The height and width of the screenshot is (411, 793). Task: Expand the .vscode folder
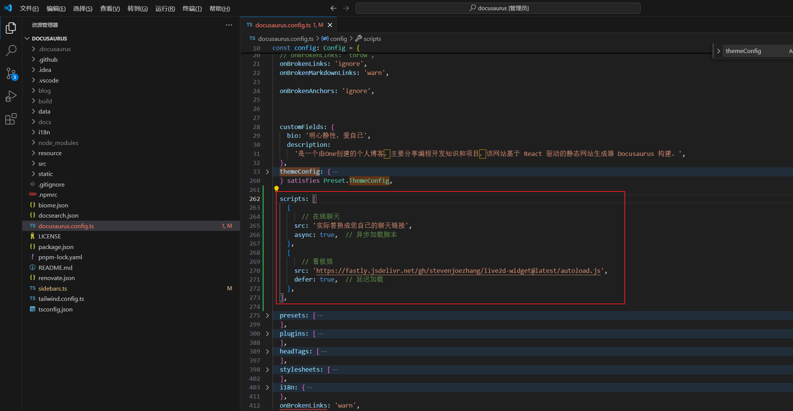click(131, 80)
